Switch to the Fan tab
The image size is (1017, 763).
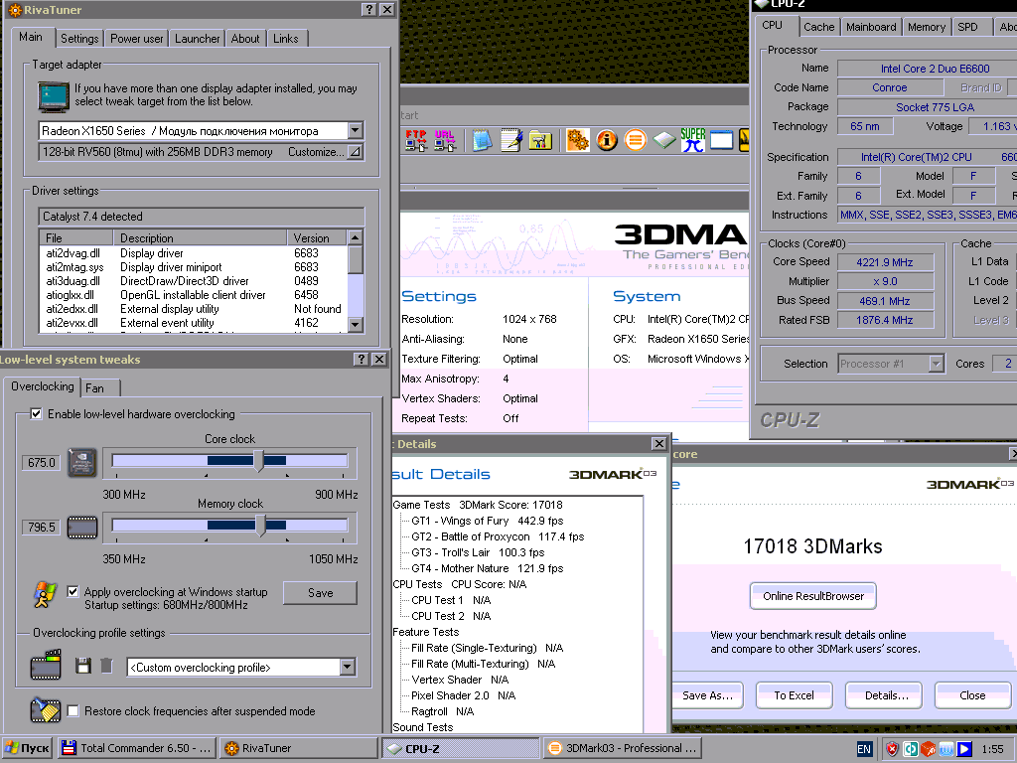click(x=100, y=388)
